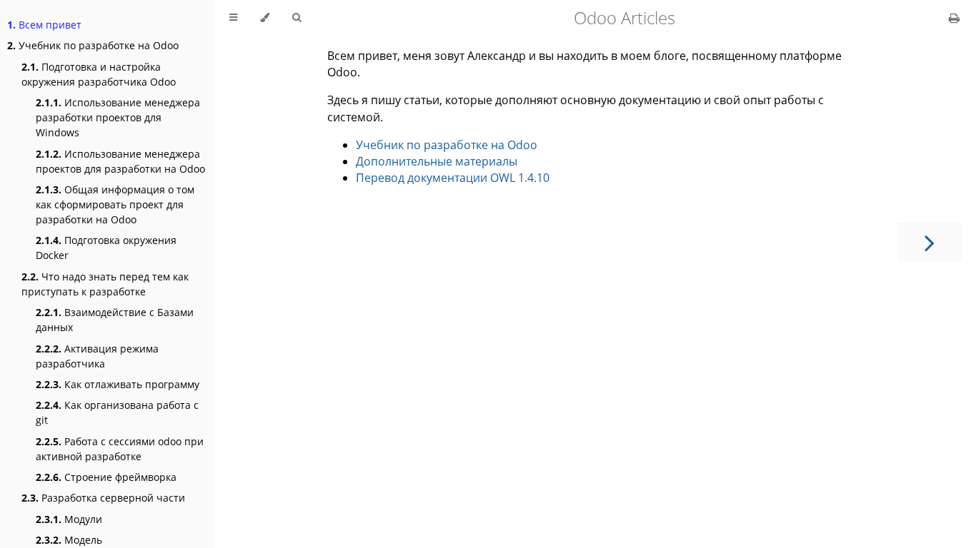Open sidebar chapter '2. Учебник по разработке на Odoo'

[93, 46]
